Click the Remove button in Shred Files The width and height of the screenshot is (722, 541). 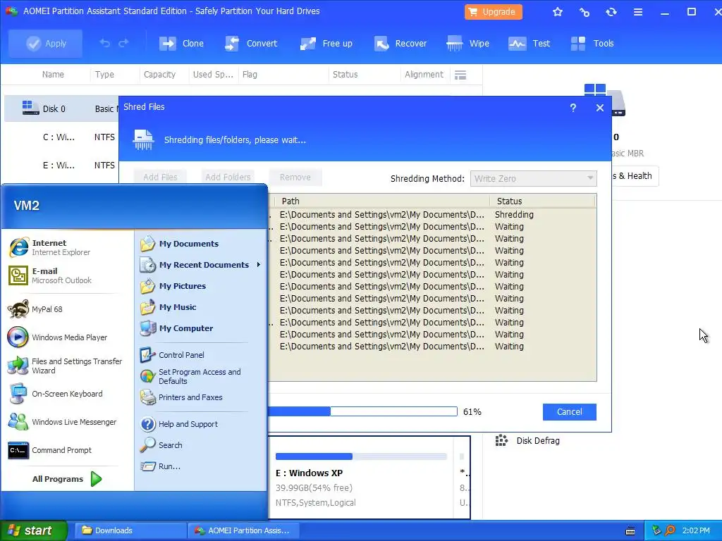click(x=295, y=177)
